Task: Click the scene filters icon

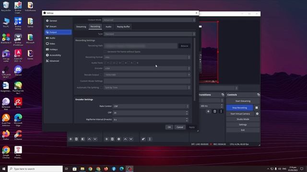Action: (x=83, y=139)
